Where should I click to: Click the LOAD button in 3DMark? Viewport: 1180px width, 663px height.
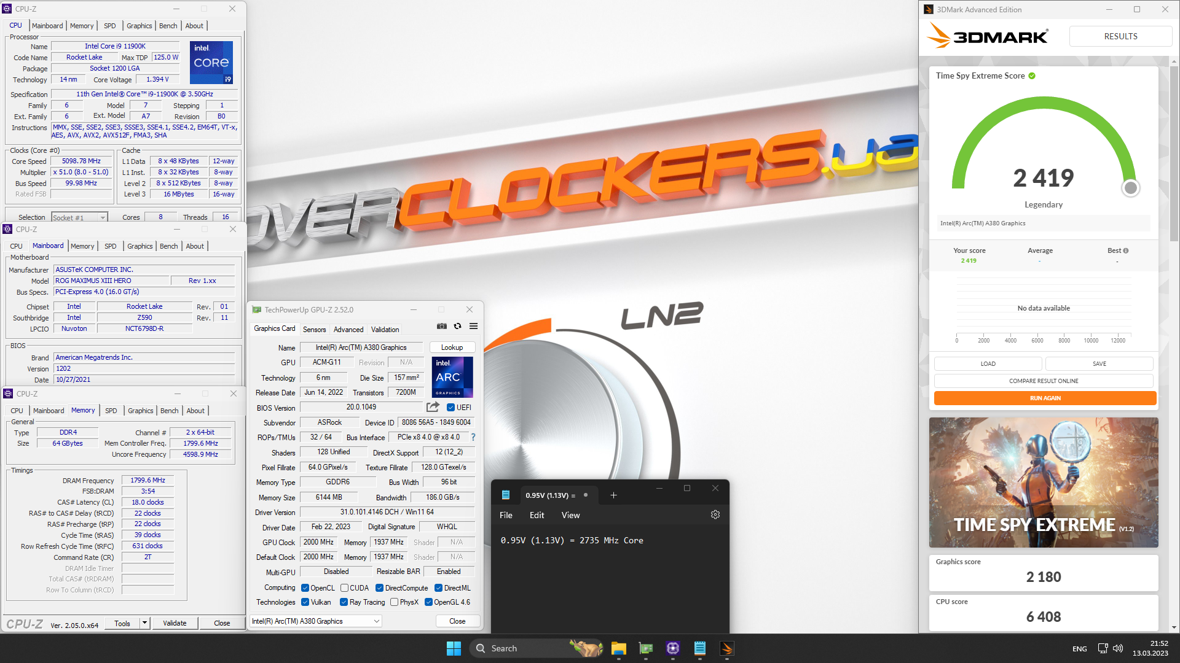(x=988, y=363)
